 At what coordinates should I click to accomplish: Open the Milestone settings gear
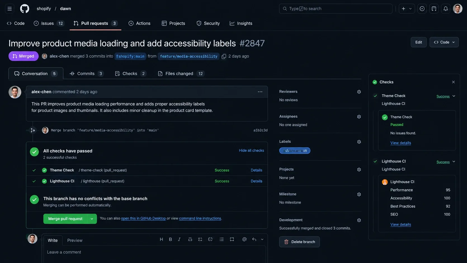359,194
